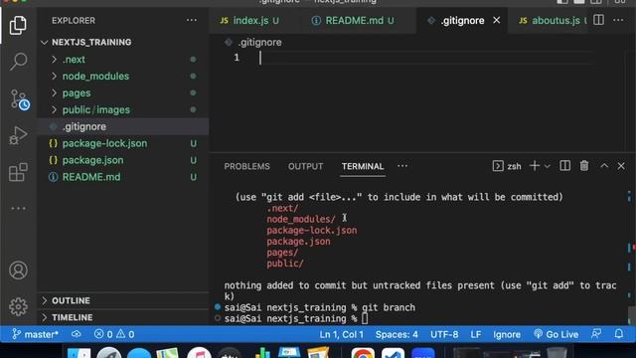The width and height of the screenshot is (636, 358).
Task: Expand the node_modules folder
Action: click(123, 77)
